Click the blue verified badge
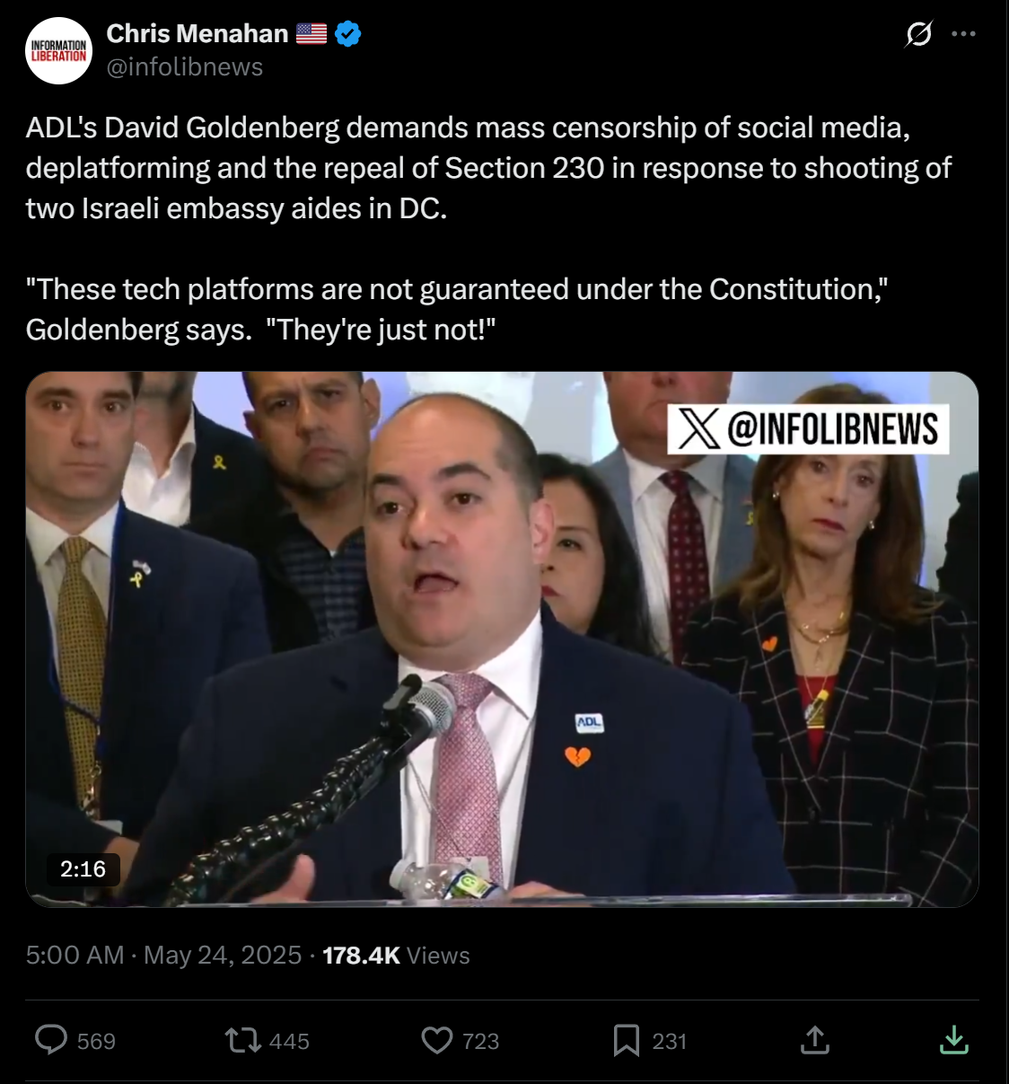The image size is (1009, 1084). (348, 34)
